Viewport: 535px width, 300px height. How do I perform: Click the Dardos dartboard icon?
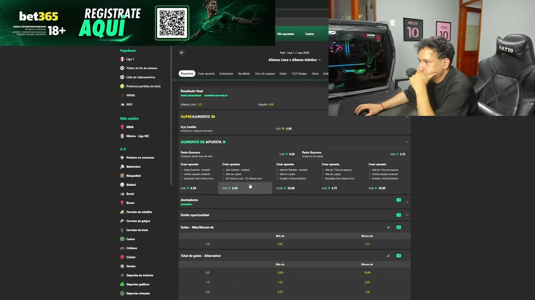tap(122, 266)
